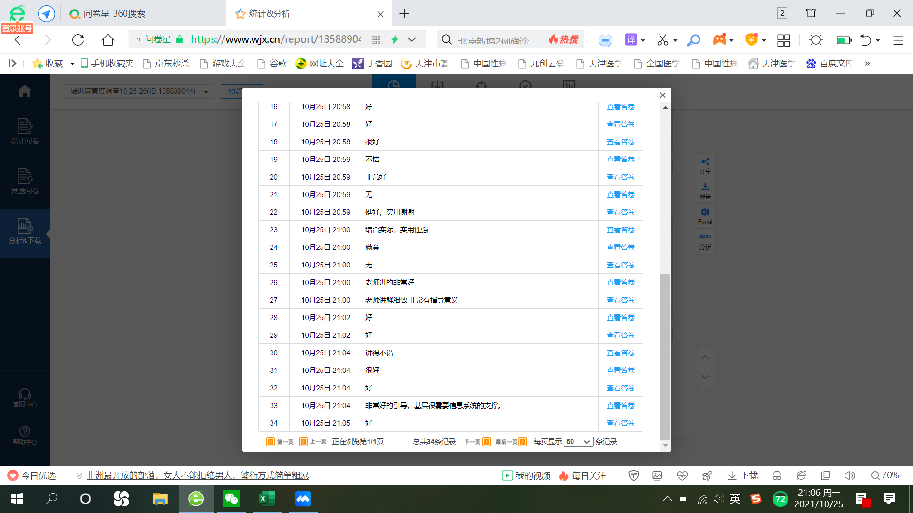This screenshot has width=913, height=513.
Task: Click 查看答卷 link for row 33
Action: 620,406
